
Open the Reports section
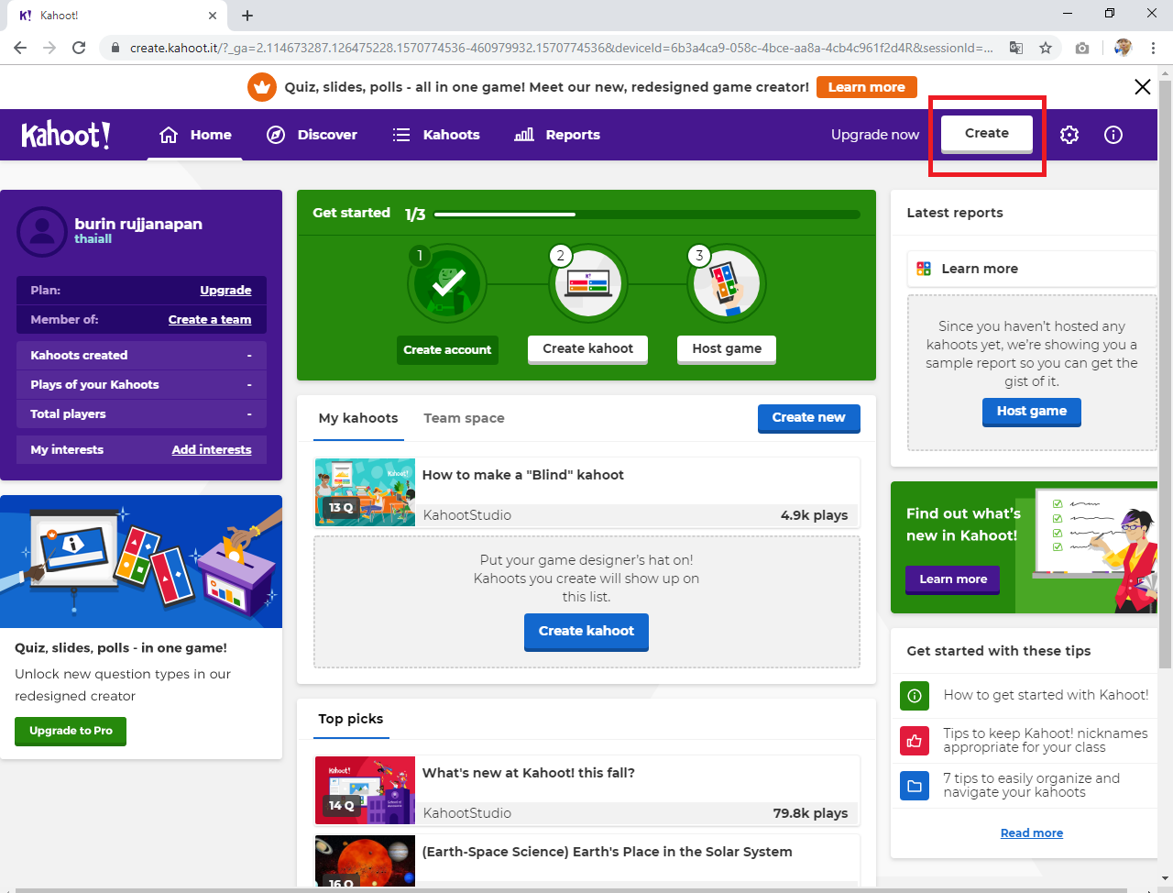coord(557,135)
